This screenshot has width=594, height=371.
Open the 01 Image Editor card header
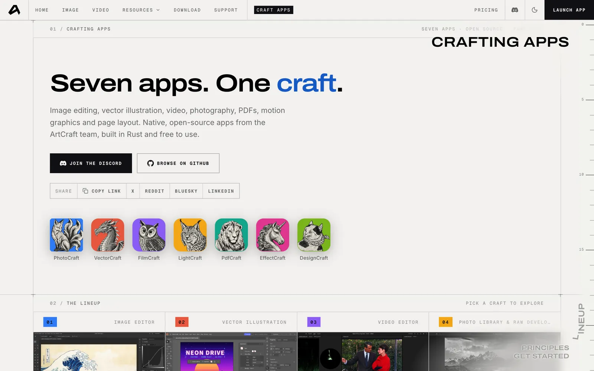point(99,322)
